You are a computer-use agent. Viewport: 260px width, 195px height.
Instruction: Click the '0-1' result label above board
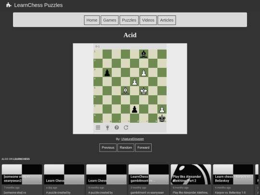(x=97, y=46)
